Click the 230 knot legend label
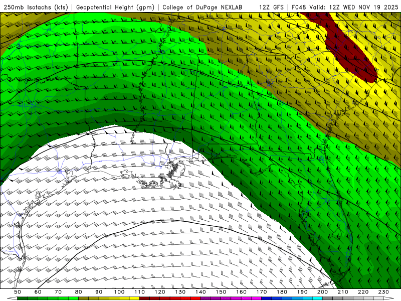This screenshot has width=401, height=301. (383, 292)
